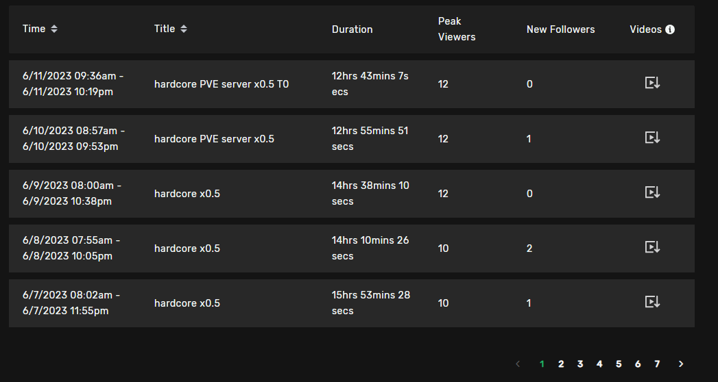Open video for the 6/8/2023 stream
Image resolution: width=718 pixels, height=382 pixels.
point(652,248)
